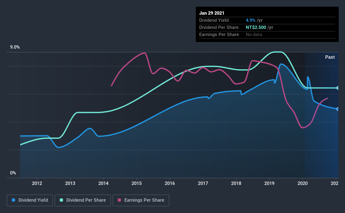This screenshot has height=213, width=345.
Task: Click the 4.9% dividend yield value
Action: click(x=250, y=20)
